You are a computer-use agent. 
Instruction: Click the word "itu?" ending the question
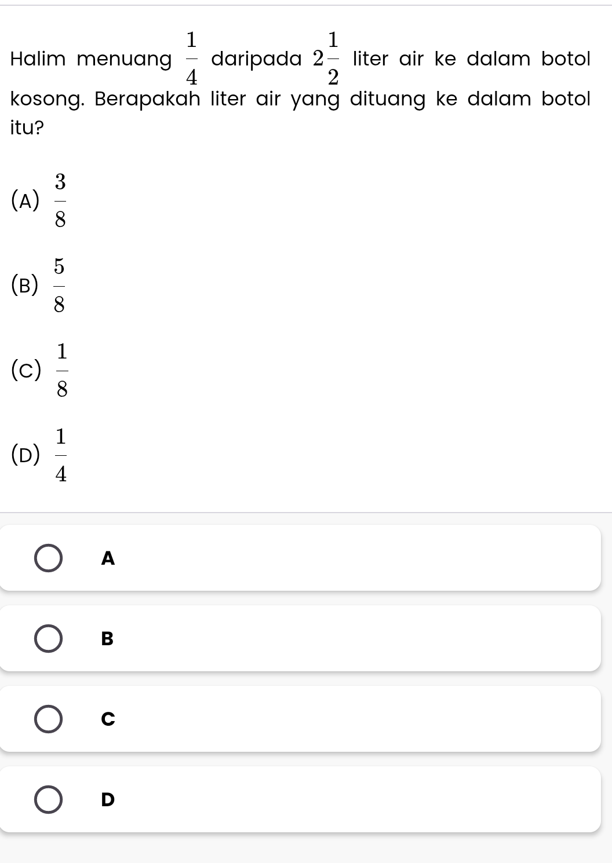pyautogui.click(x=27, y=128)
